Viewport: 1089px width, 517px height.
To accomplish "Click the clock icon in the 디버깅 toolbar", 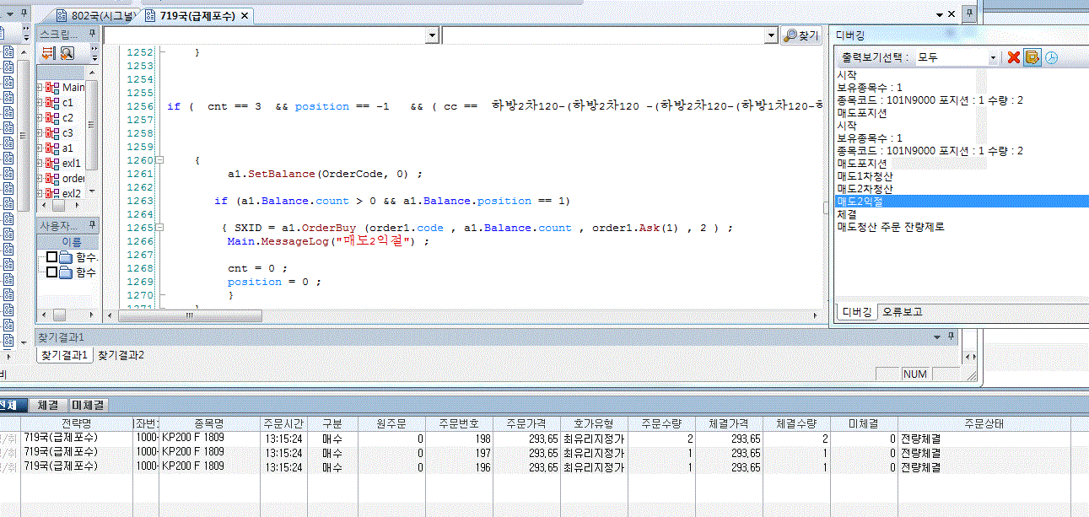I will pos(1051,57).
